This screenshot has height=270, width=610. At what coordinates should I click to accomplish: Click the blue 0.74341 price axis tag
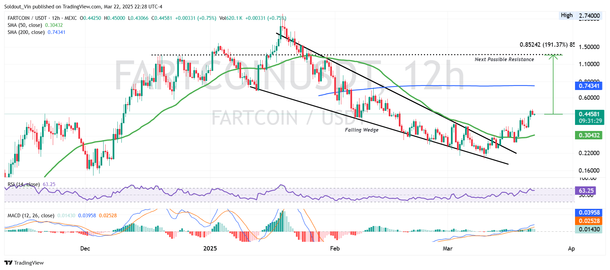589,86
